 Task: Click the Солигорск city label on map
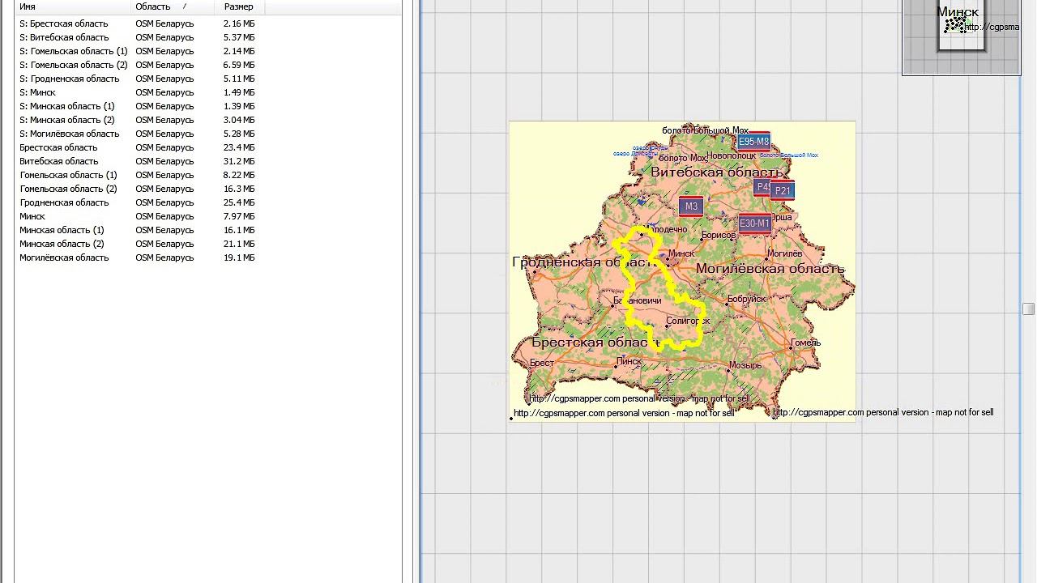point(688,321)
